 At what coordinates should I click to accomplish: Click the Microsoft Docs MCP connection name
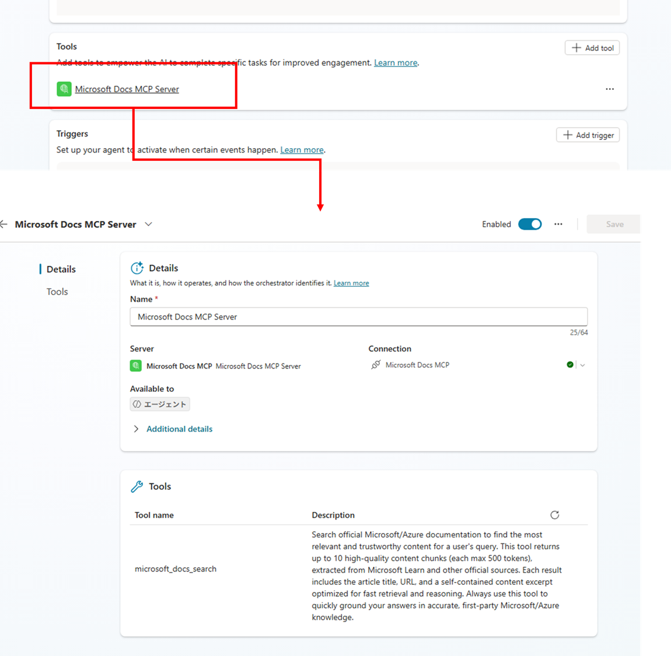click(417, 365)
